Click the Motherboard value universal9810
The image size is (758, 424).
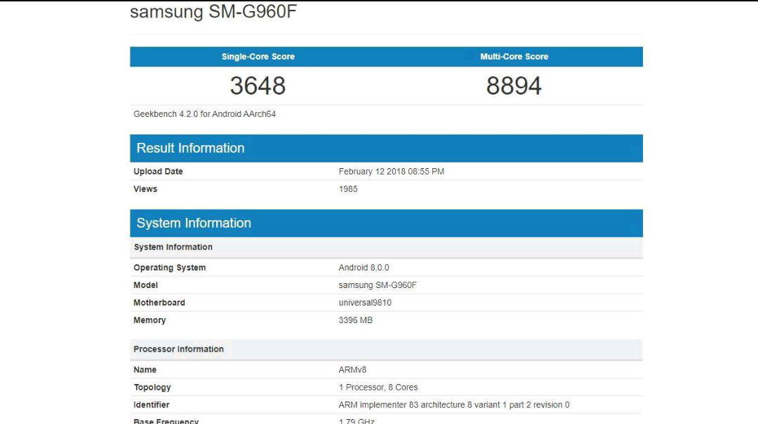click(x=365, y=303)
